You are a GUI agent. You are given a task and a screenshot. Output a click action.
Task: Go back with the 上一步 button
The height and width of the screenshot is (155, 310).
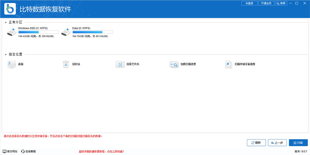pos(277,143)
